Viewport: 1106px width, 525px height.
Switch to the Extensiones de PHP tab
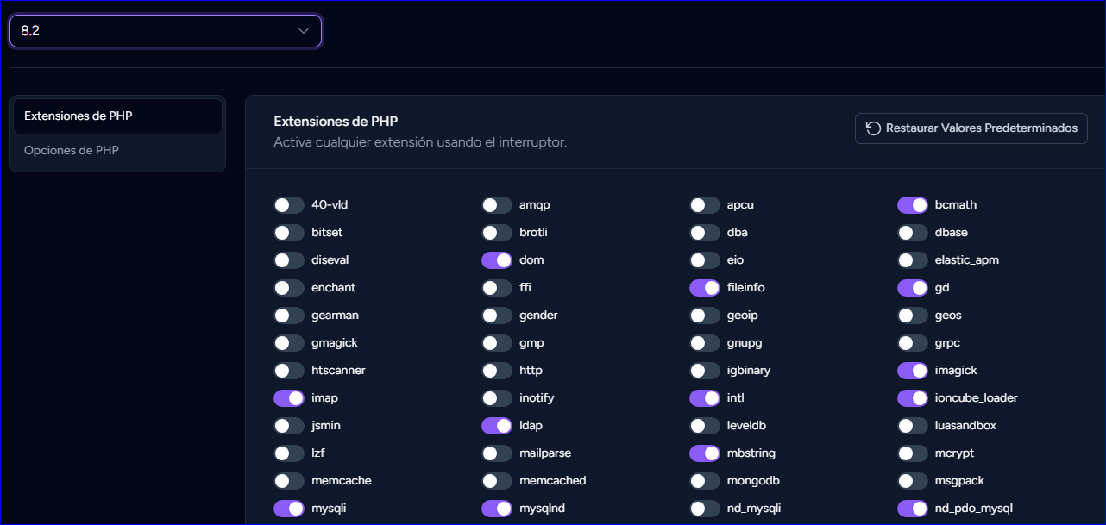116,116
